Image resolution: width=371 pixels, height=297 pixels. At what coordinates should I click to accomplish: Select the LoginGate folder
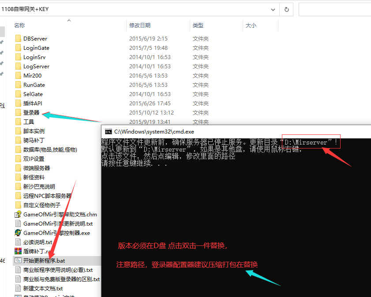[x=36, y=48]
